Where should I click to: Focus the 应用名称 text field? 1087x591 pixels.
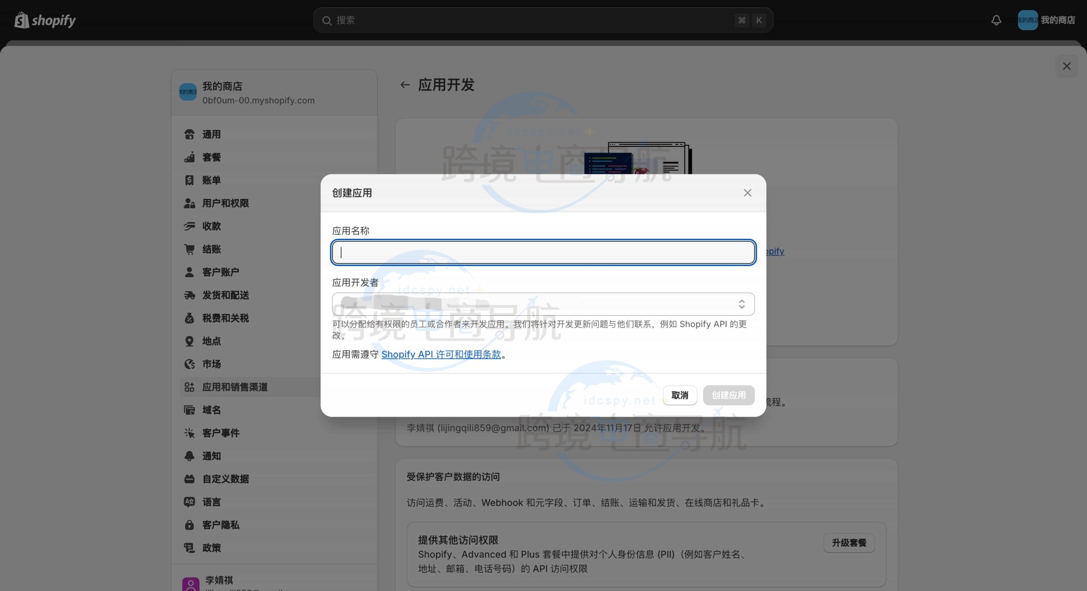point(543,252)
